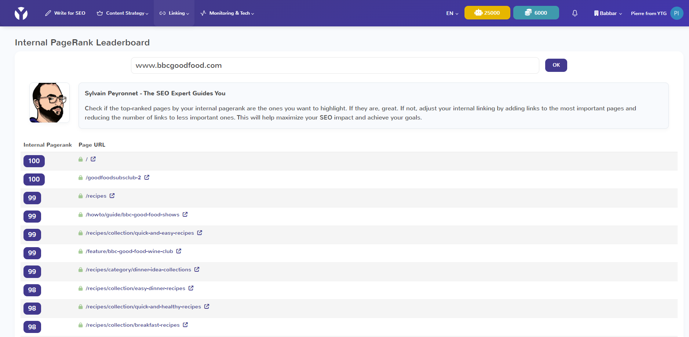Open external link for bbc-good-food-wine-club
Image resolution: width=689 pixels, height=337 pixels.
coord(179,251)
